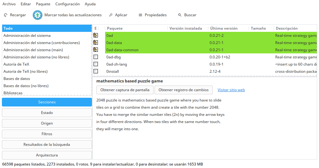
Task: Select plain Bases de datos category
Action: tap(47, 79)
